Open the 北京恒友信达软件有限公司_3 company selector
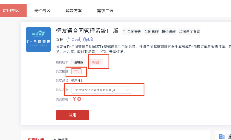Viewport: 231px width, 140px height. click(x=102, y=90)
